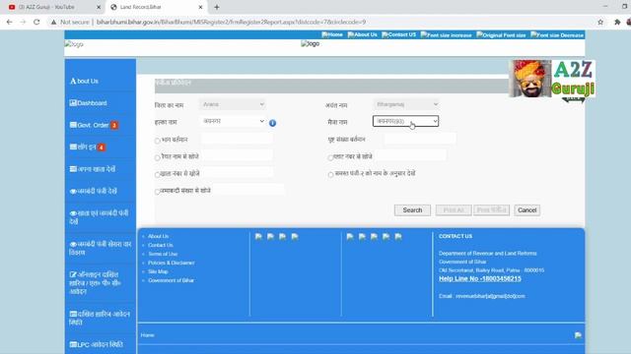Click the Print पंजी-2 button

[x=492, y=210]
